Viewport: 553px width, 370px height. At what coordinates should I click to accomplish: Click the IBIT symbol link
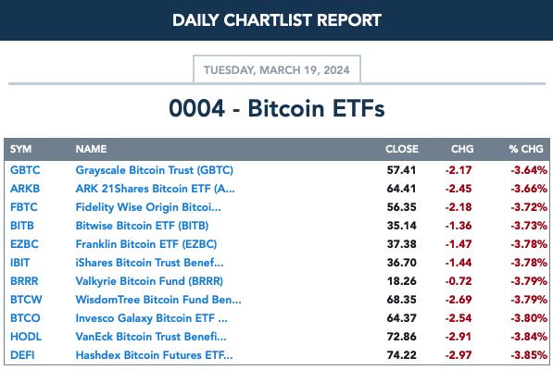point(19,263)
